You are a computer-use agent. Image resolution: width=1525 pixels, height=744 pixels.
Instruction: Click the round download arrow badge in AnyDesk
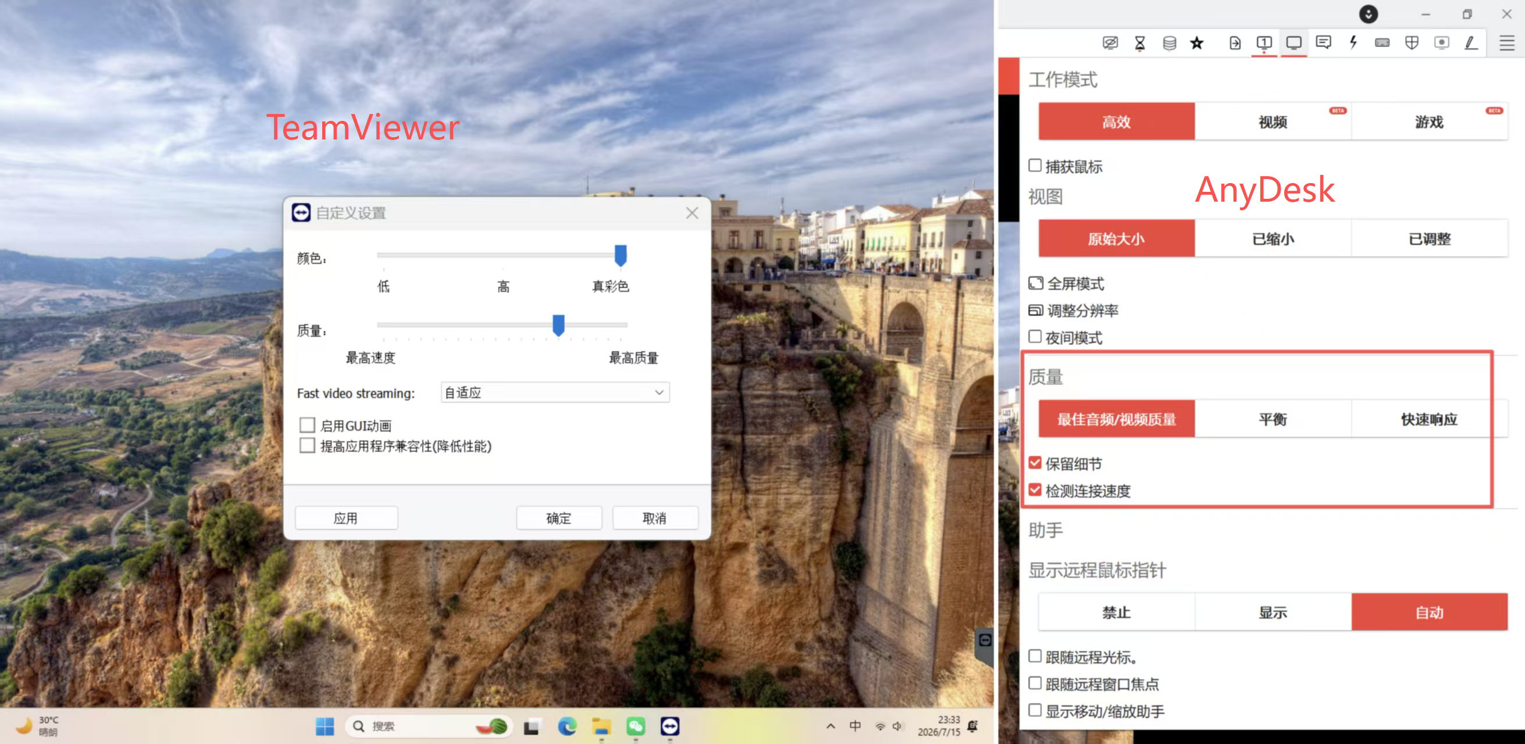pos(1368,14)
